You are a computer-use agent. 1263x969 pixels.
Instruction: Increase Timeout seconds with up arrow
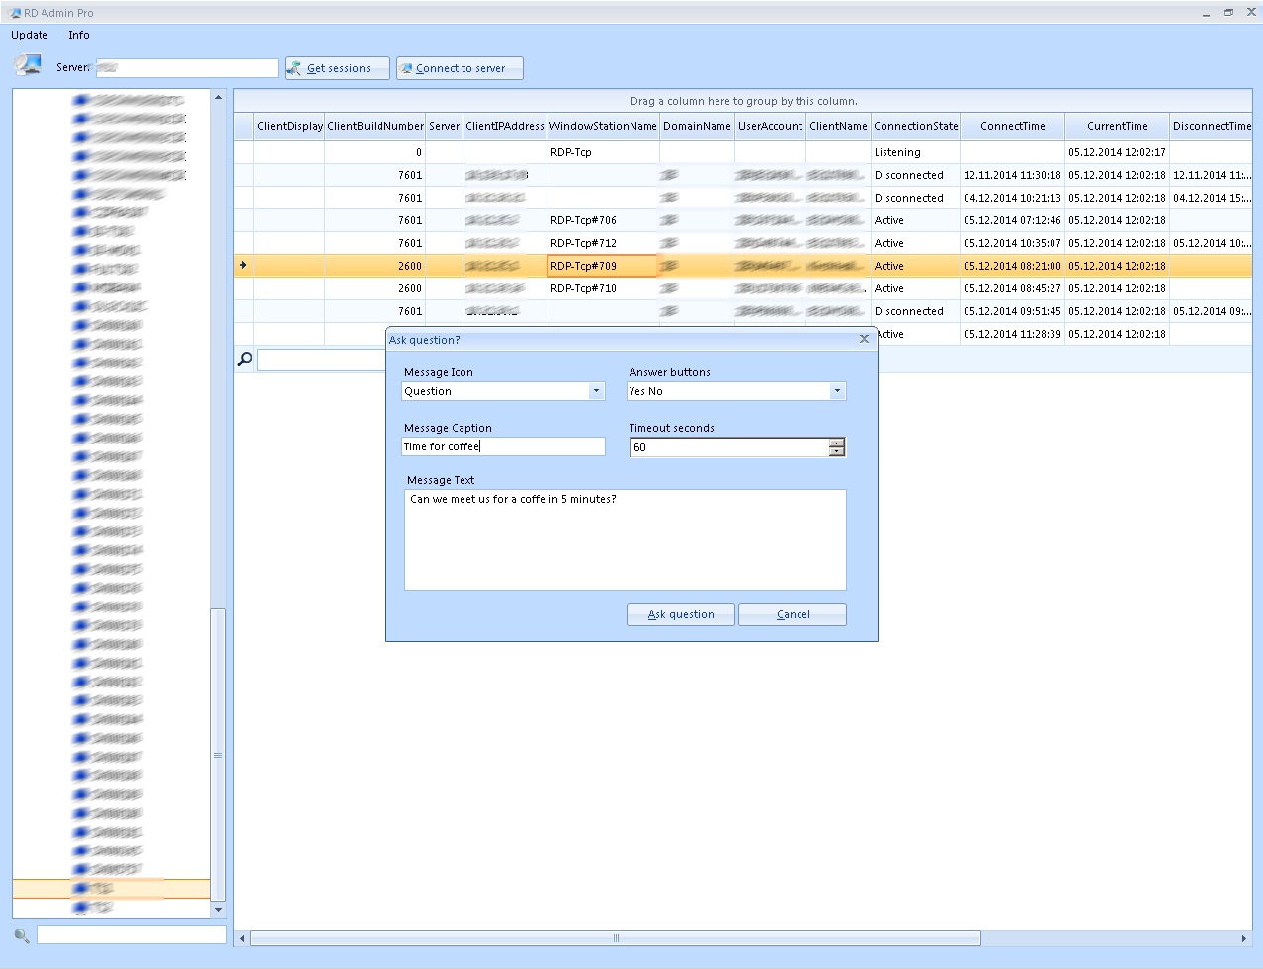click(x=837, y=443)
